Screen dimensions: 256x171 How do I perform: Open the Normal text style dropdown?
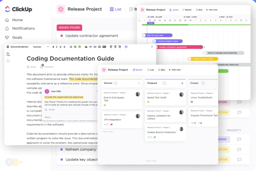coord(41,47)
